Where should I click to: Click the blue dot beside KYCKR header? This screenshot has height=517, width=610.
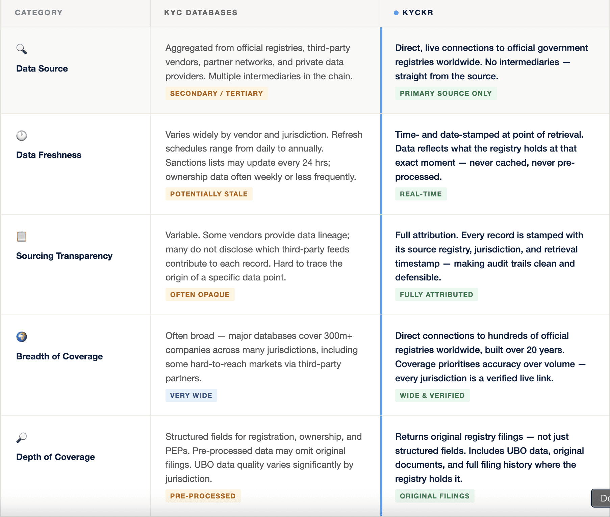[x=396, y=13]
